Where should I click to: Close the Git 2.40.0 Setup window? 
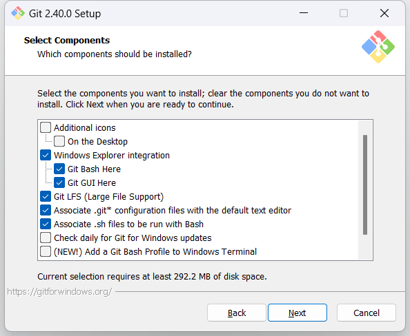(x=384, y=13)
